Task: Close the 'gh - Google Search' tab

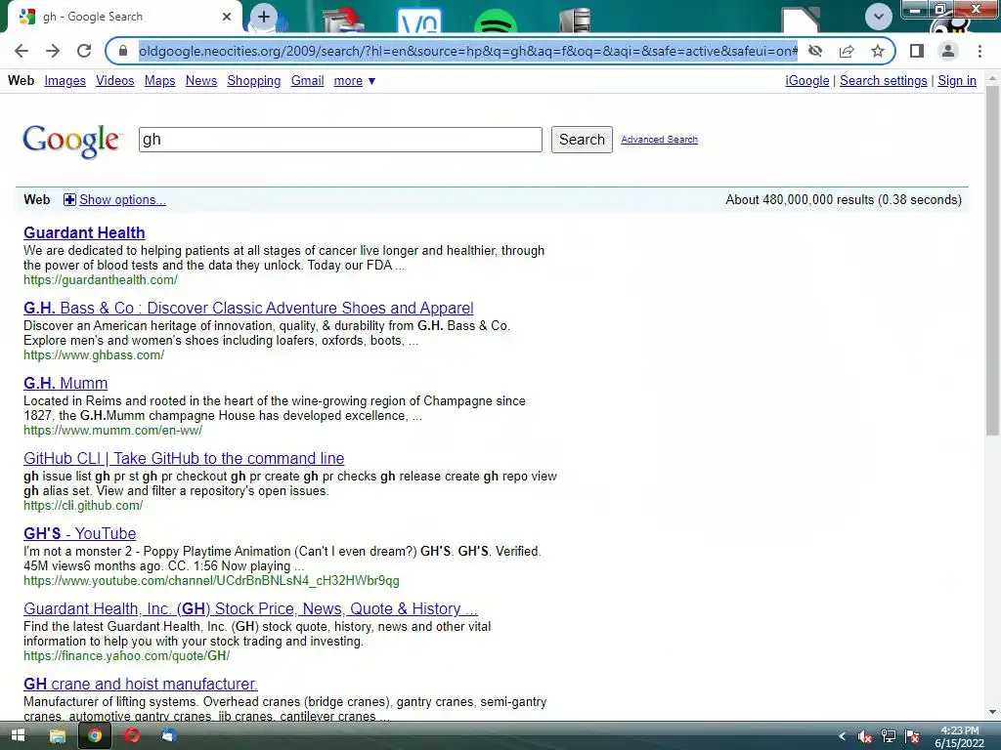Action: 227,17
